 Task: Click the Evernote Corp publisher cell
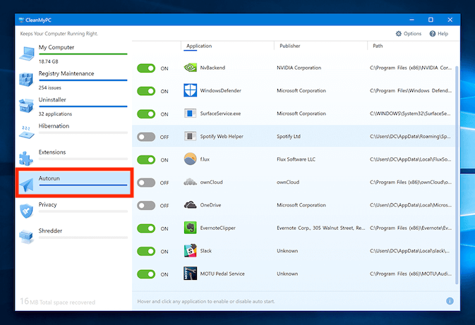click(x=321, y=228)
